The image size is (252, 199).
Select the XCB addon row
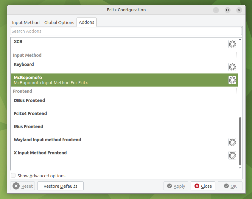(x=124, y=44)
